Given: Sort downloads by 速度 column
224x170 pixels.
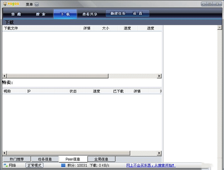Looking at the screenshot, I should pyautogui.click(x=127, y=28).
